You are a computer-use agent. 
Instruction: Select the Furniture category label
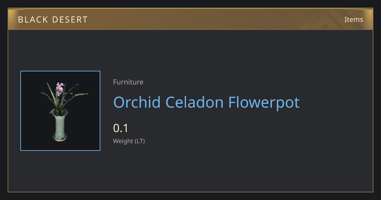(128, 82)
